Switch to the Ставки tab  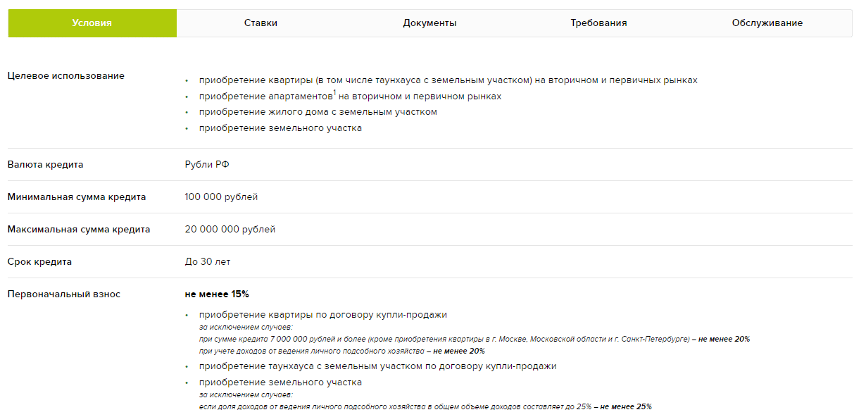[261, 23]
